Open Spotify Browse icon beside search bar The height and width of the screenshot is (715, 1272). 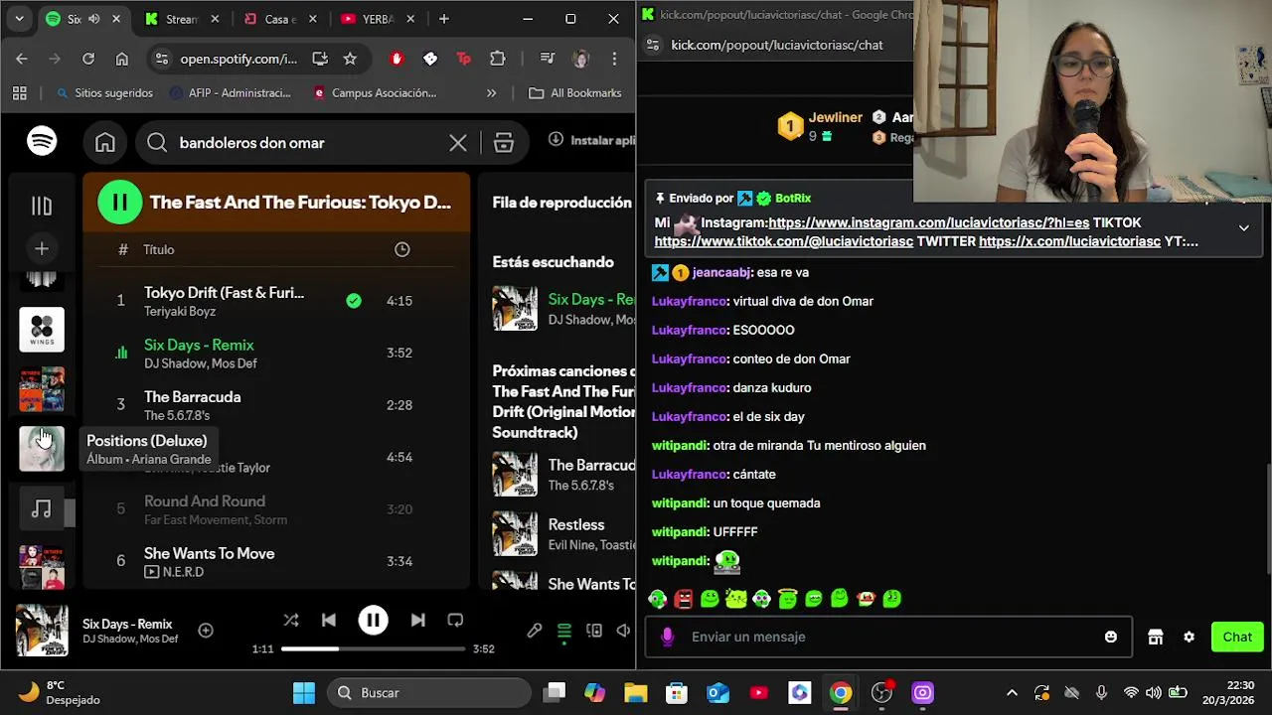504,143
